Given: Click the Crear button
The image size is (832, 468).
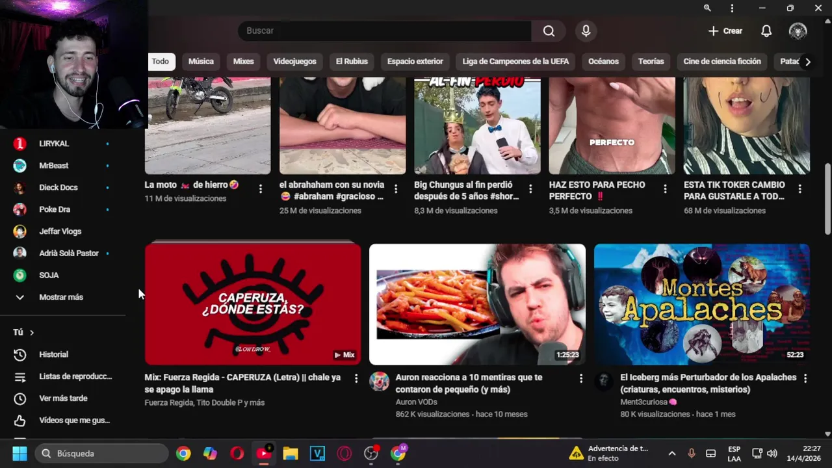Looking at the screenshot, I should 725,31.
